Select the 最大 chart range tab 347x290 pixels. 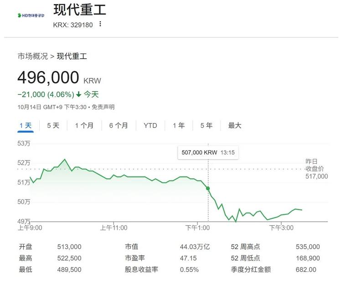pyautogui.click(x=235, y=125)
